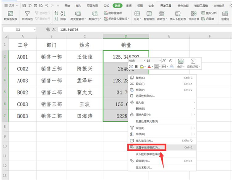
Task: Click the increase font size icon
Action: (x=164, y=61)
